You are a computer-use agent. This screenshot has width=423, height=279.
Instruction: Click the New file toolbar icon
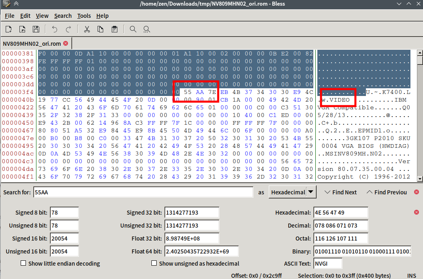click(x=9, y=29)
